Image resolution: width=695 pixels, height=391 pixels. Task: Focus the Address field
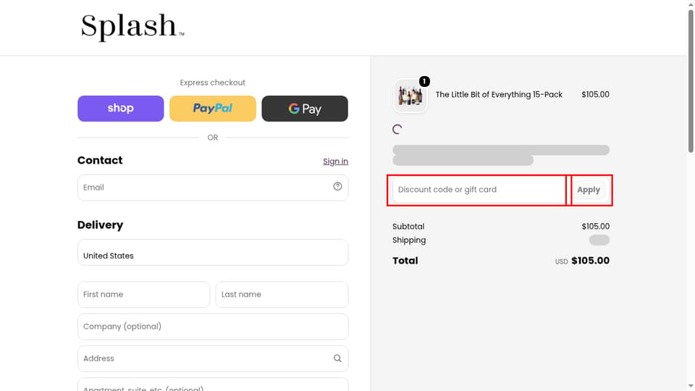coord(213,358)
